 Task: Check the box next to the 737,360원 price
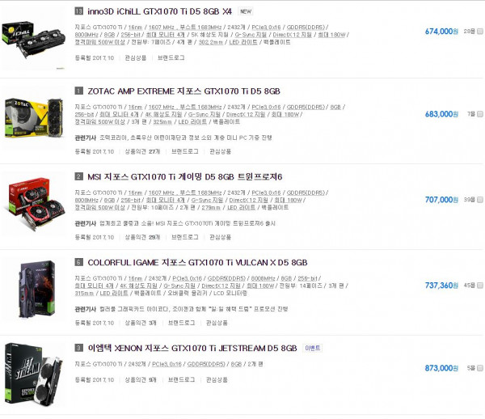(480, 286)
